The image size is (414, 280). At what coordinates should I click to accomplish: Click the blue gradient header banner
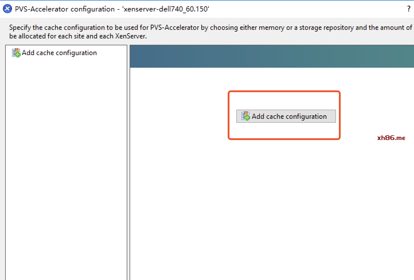click(x=272, y=57)
